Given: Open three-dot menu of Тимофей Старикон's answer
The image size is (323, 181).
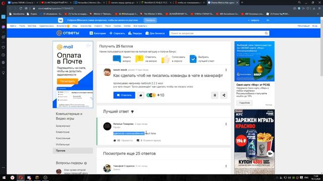Looking at the screenshot, I should tap(226, 166).
